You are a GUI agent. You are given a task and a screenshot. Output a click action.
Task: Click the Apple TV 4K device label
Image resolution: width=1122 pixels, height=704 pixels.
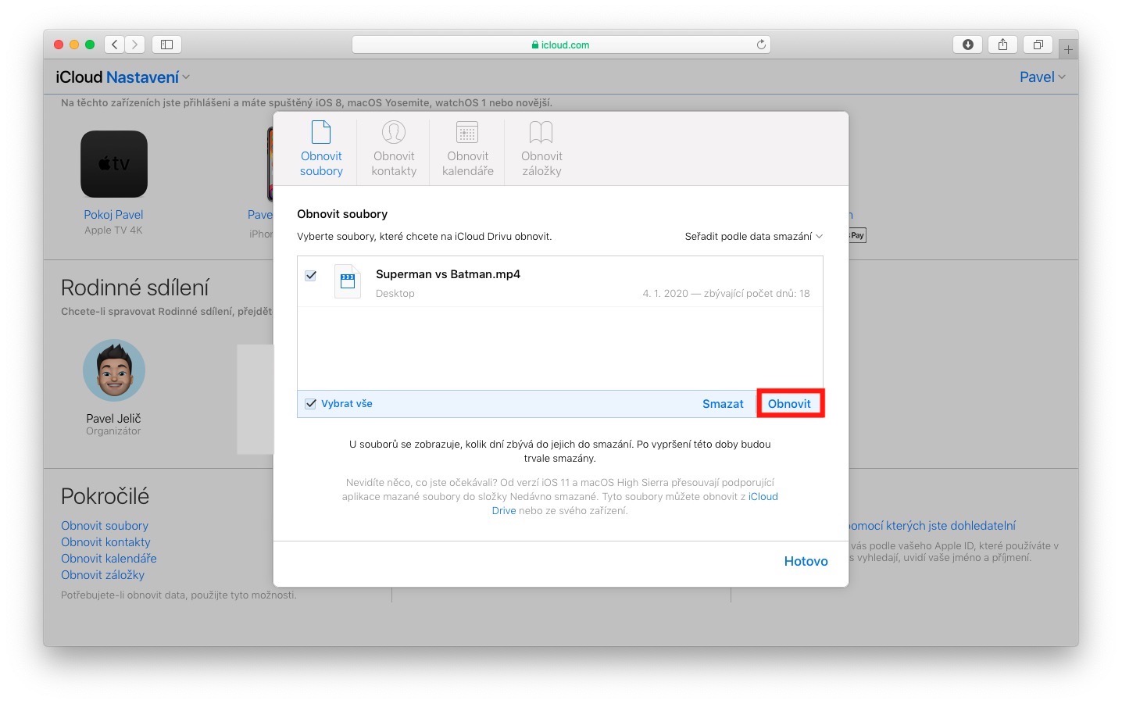pos(113,230)
